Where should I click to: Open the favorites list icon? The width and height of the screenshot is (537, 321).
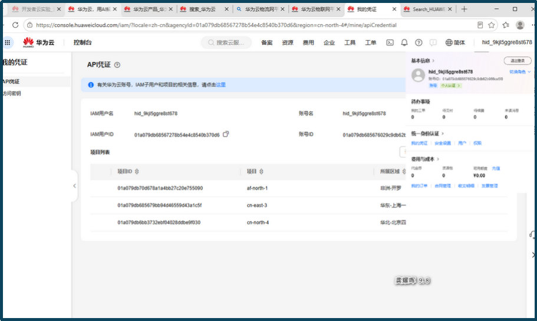point(506,25)
